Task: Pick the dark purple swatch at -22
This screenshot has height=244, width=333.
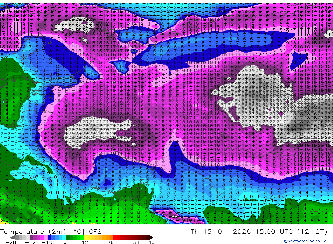Action: click(31, 238)
